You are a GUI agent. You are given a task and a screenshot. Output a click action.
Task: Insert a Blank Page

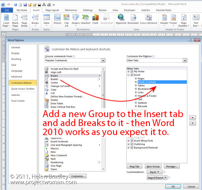pos(15,21)
